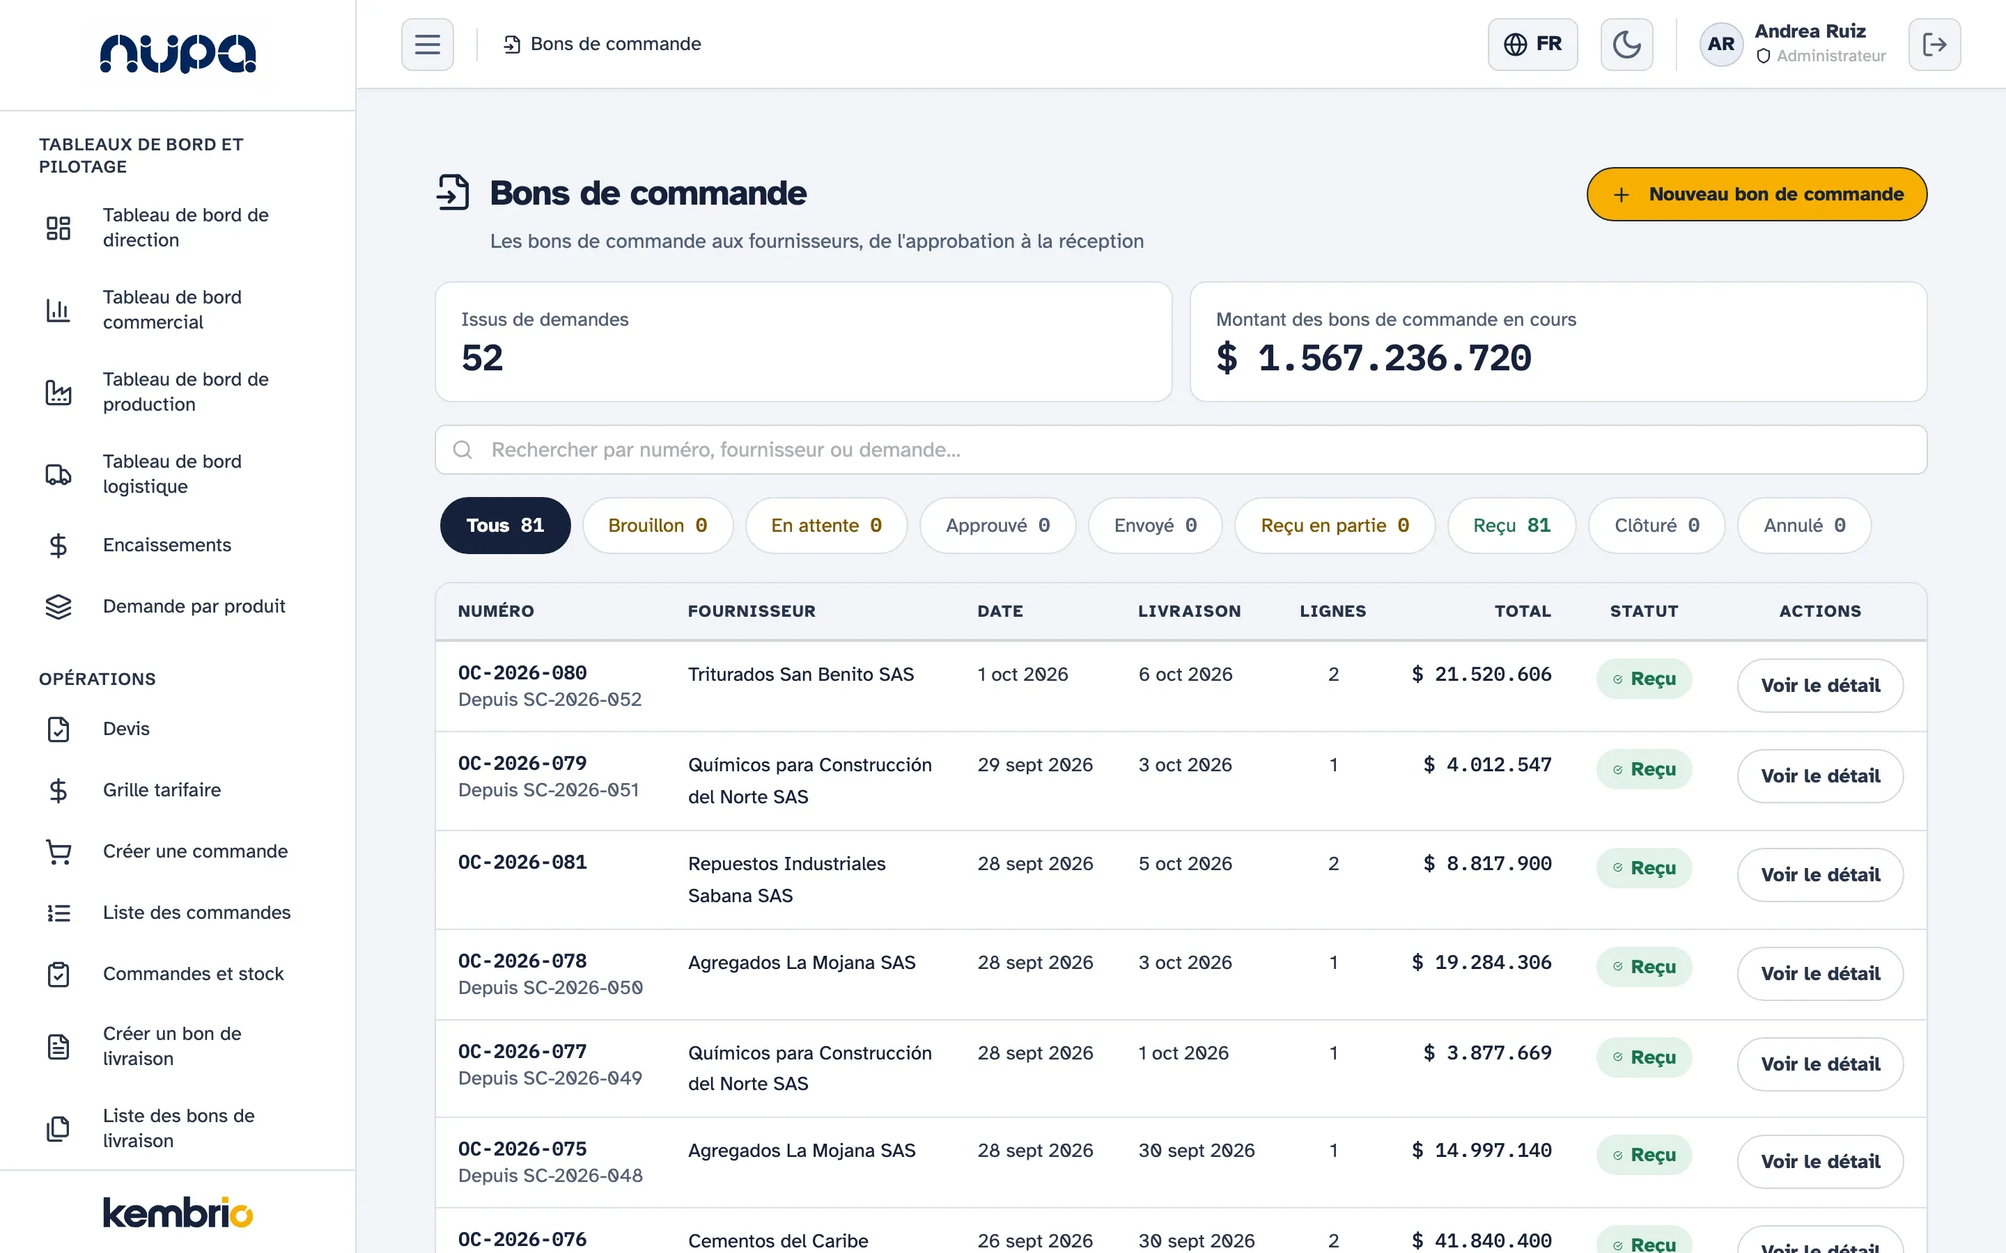Image resolution: width=2006 pixels, height=1253 pixels.
Task: Click the Créer un bon de livraison icon
Action: point(58,1047)
